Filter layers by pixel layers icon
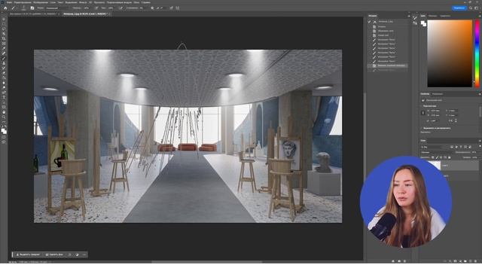The image size is (482, 271). click(452, 148)
